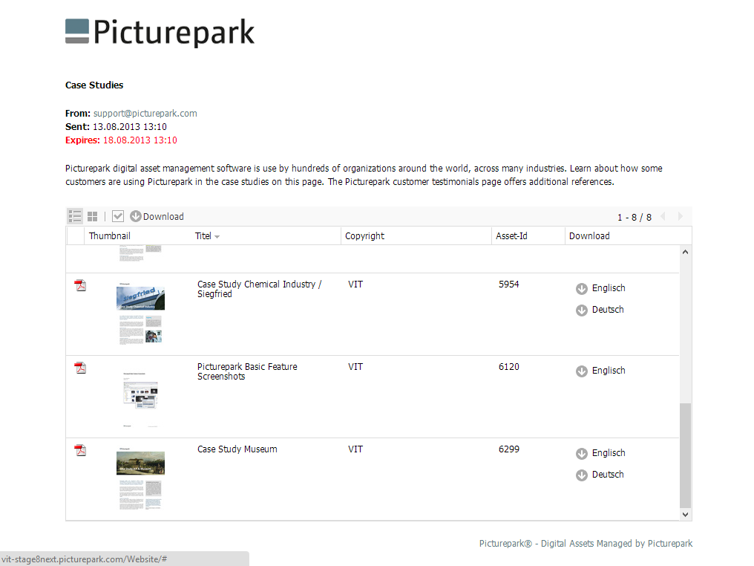Switch to list view layout
This screenshot has width=754, height=566.
(x=75, y=217)
